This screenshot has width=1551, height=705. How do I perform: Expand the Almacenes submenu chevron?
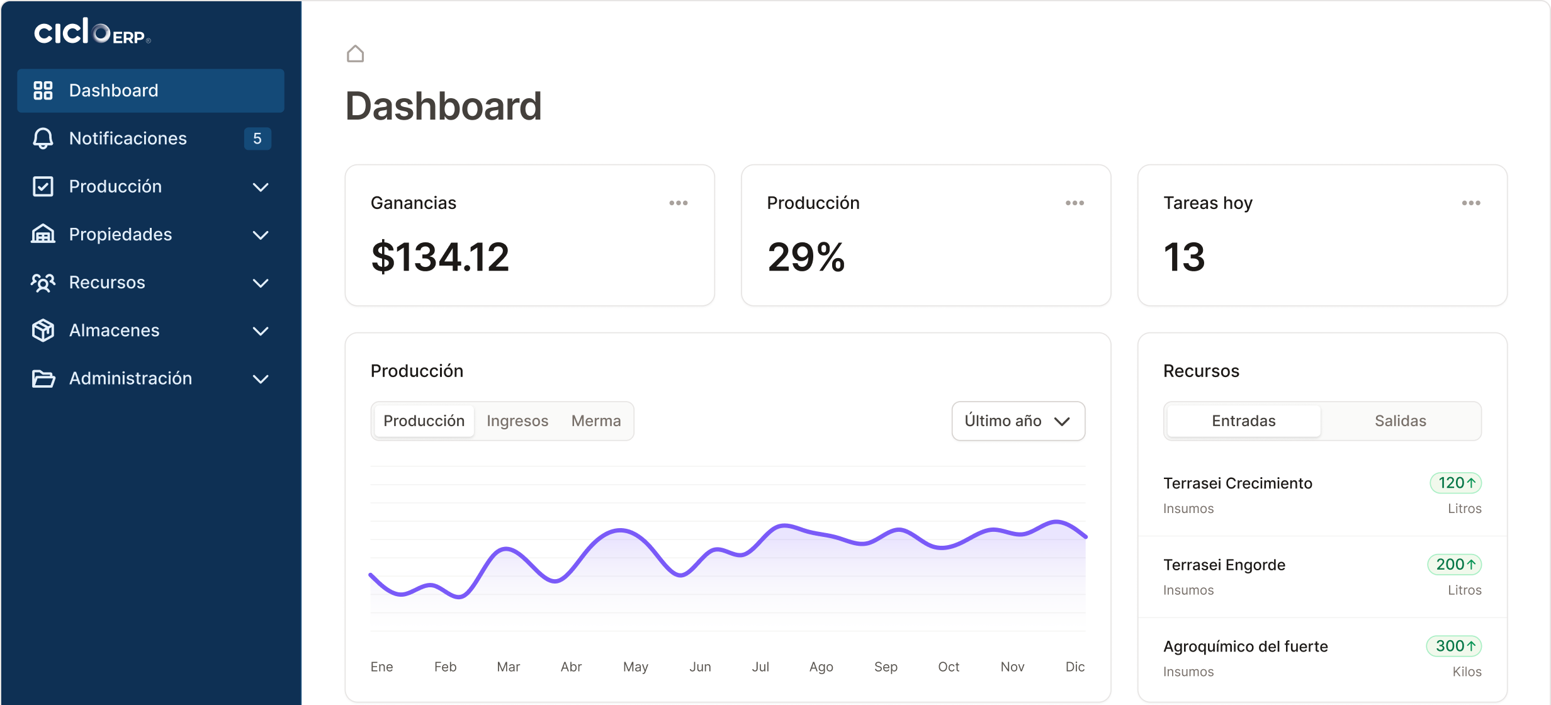(x=261, y=331)
